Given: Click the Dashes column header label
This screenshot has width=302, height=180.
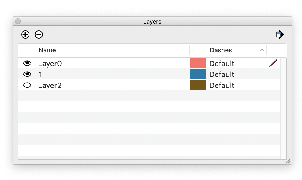Looking at the screenshot, I should [x=221, y=50].
